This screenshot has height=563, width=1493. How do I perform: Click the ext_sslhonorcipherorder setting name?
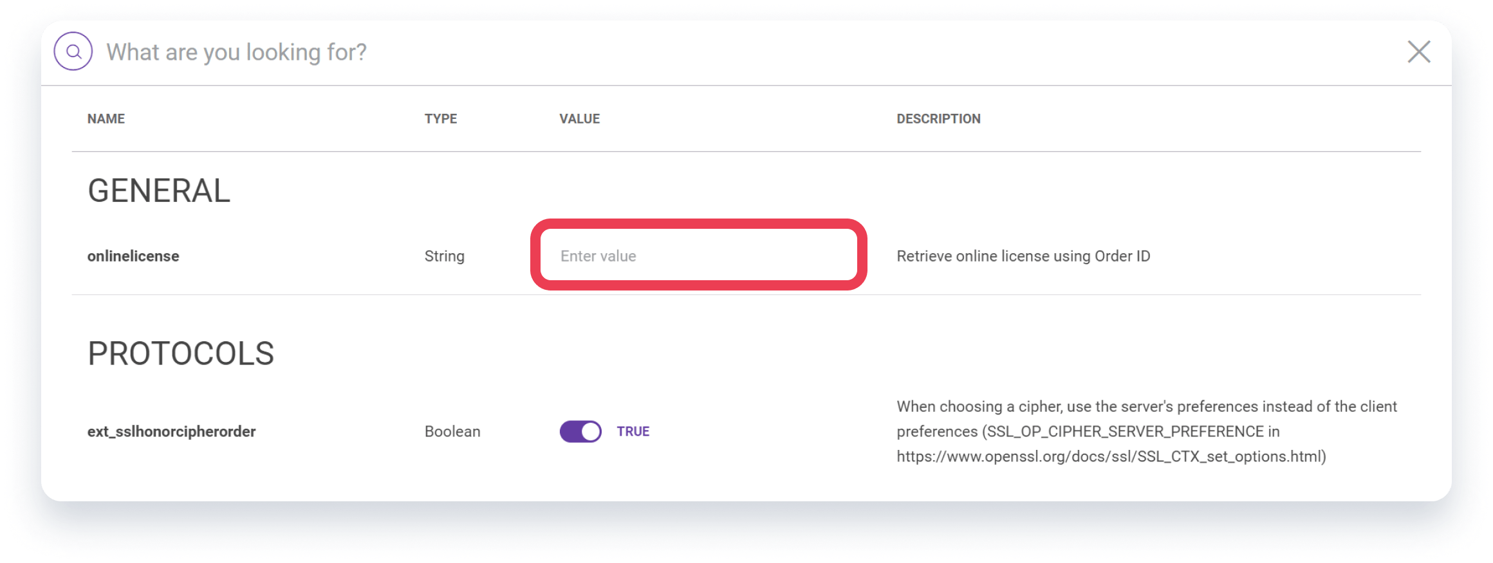click(171, 431)
